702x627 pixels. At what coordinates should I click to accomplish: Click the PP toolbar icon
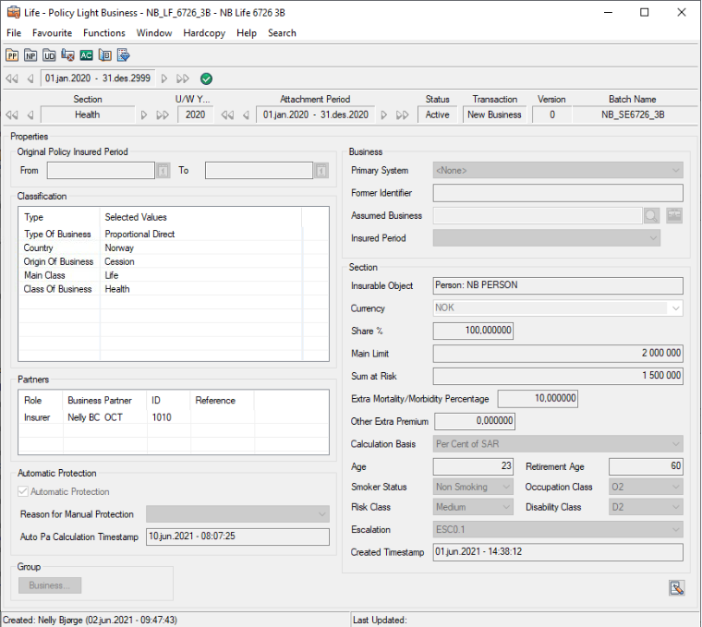12,56
